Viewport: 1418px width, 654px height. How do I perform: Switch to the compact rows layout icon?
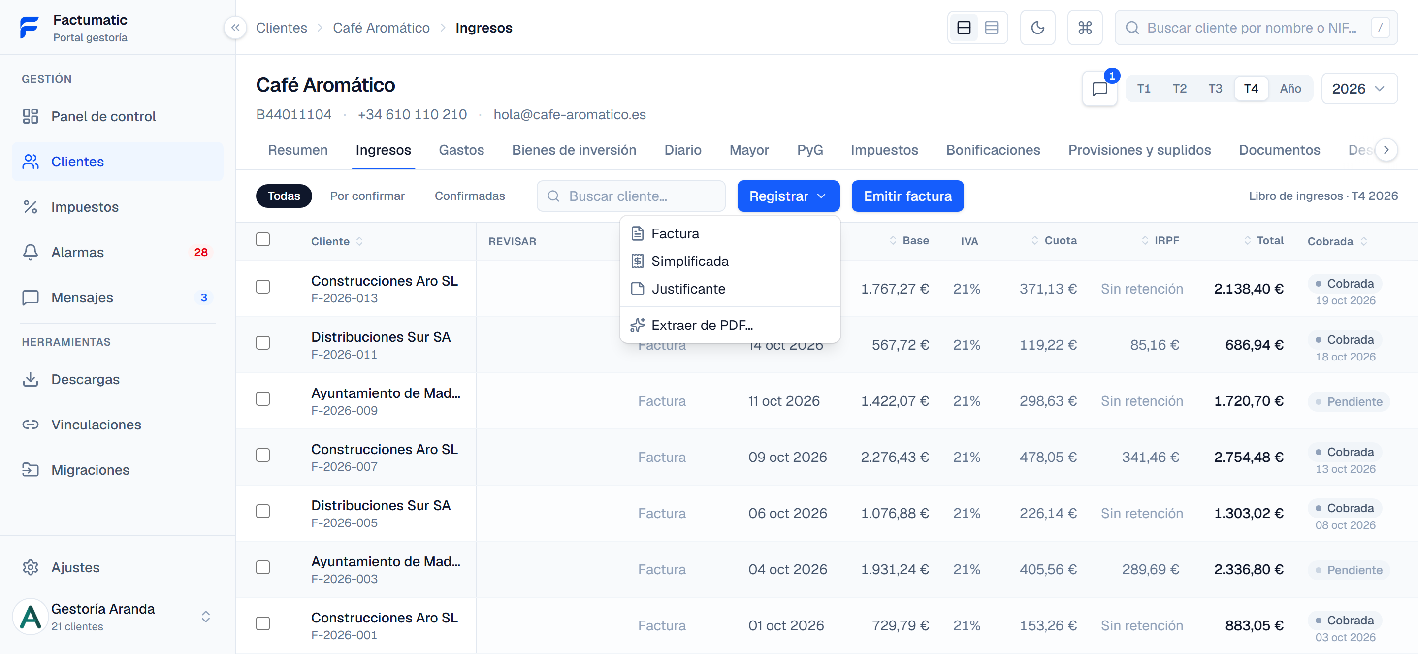pos(991,28)
